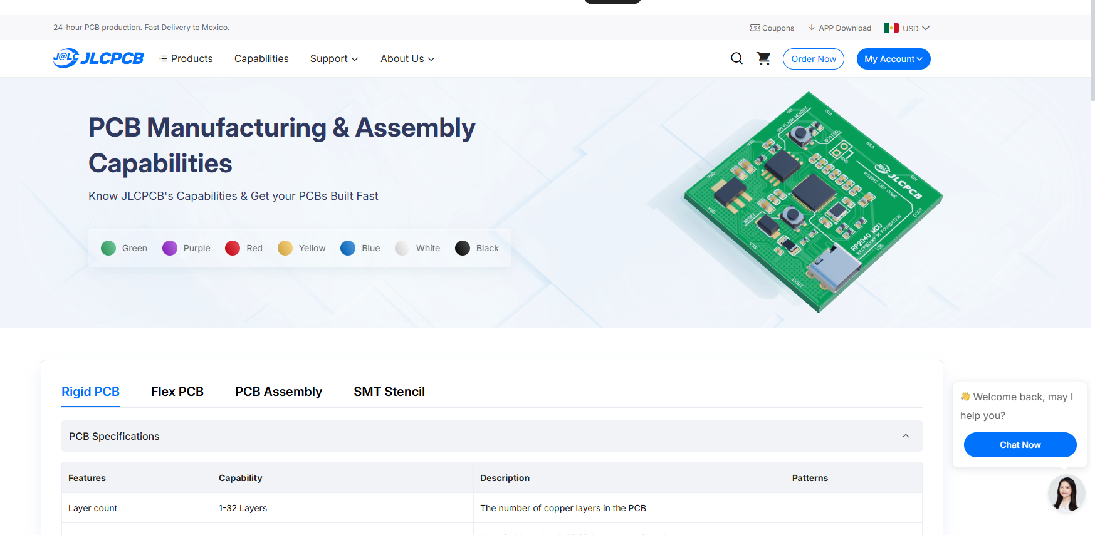Open the shopping cart icon

(763, 58)
